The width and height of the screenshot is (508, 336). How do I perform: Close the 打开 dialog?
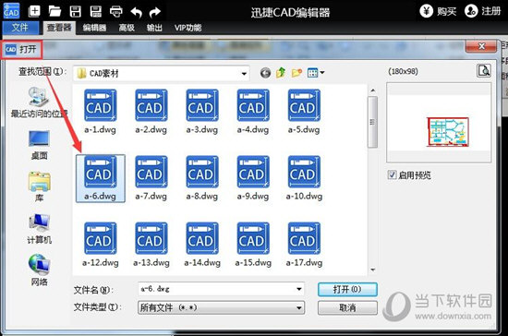pos(481,46)
